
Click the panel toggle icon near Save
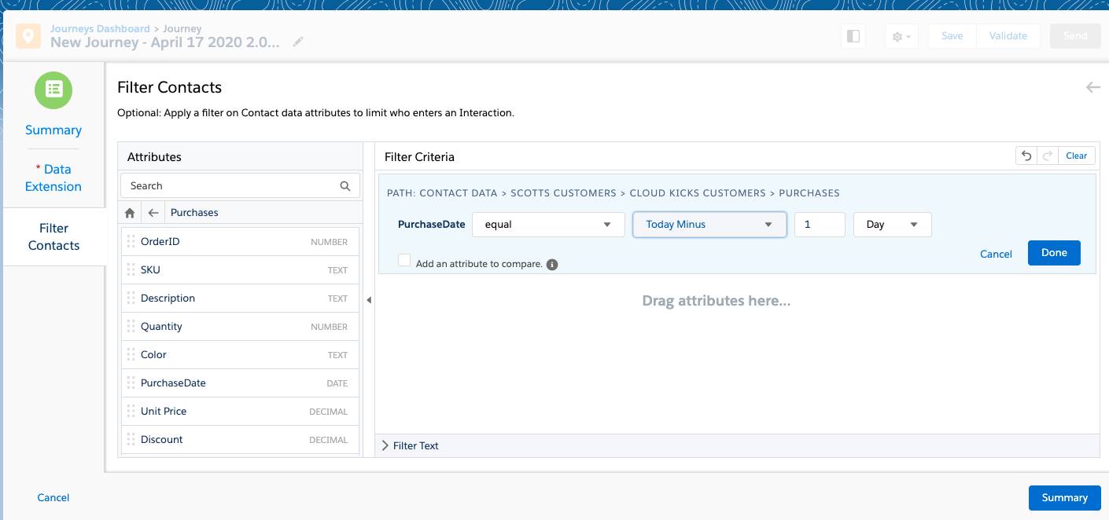[853, 36]
